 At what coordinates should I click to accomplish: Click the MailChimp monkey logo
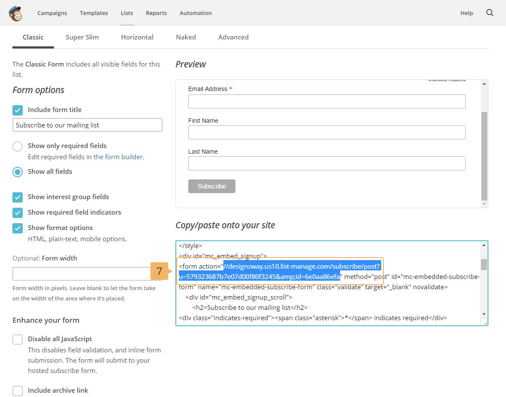tap(15, 13)
